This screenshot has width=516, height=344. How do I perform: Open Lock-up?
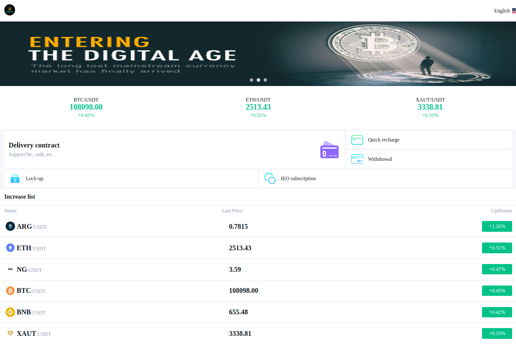(131, 178)
